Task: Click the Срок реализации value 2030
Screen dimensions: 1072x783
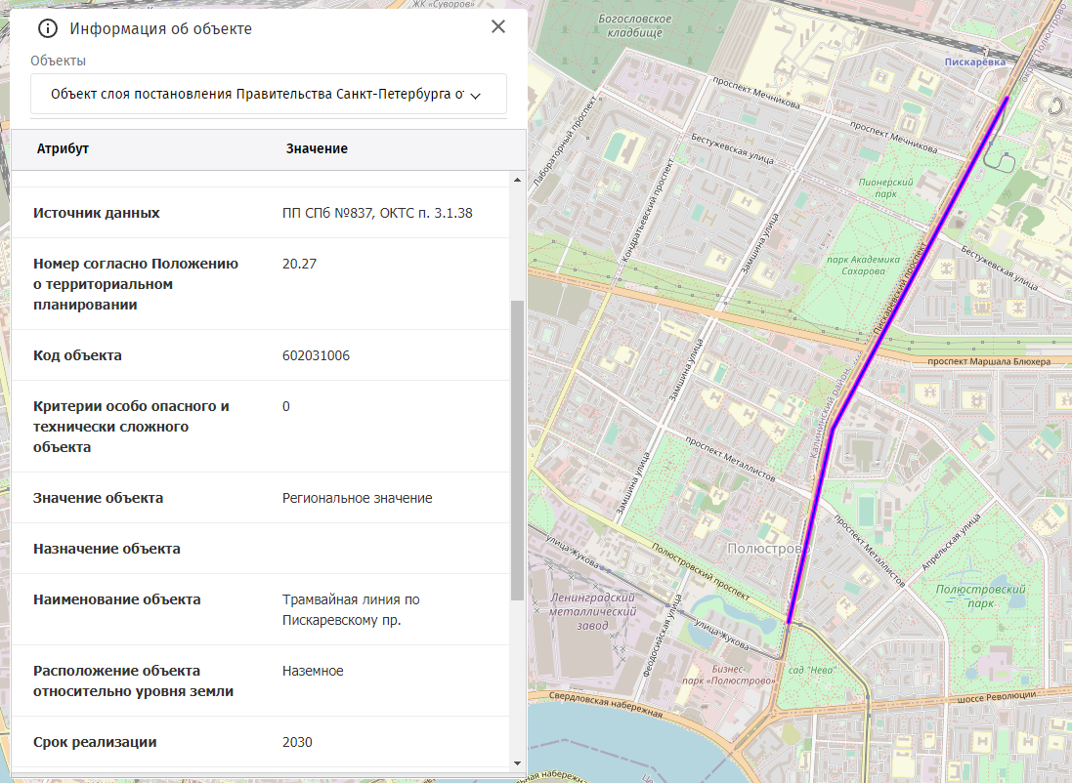Action: [297, 742]
